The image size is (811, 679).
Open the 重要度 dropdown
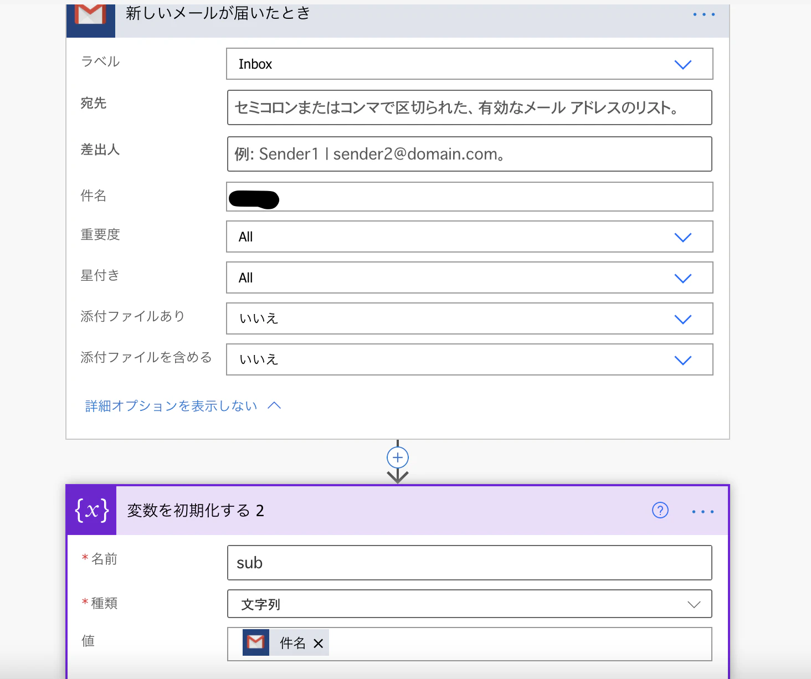470,236
